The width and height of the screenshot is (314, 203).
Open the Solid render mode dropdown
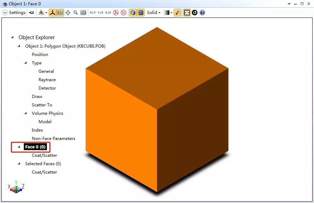[154, 13]
